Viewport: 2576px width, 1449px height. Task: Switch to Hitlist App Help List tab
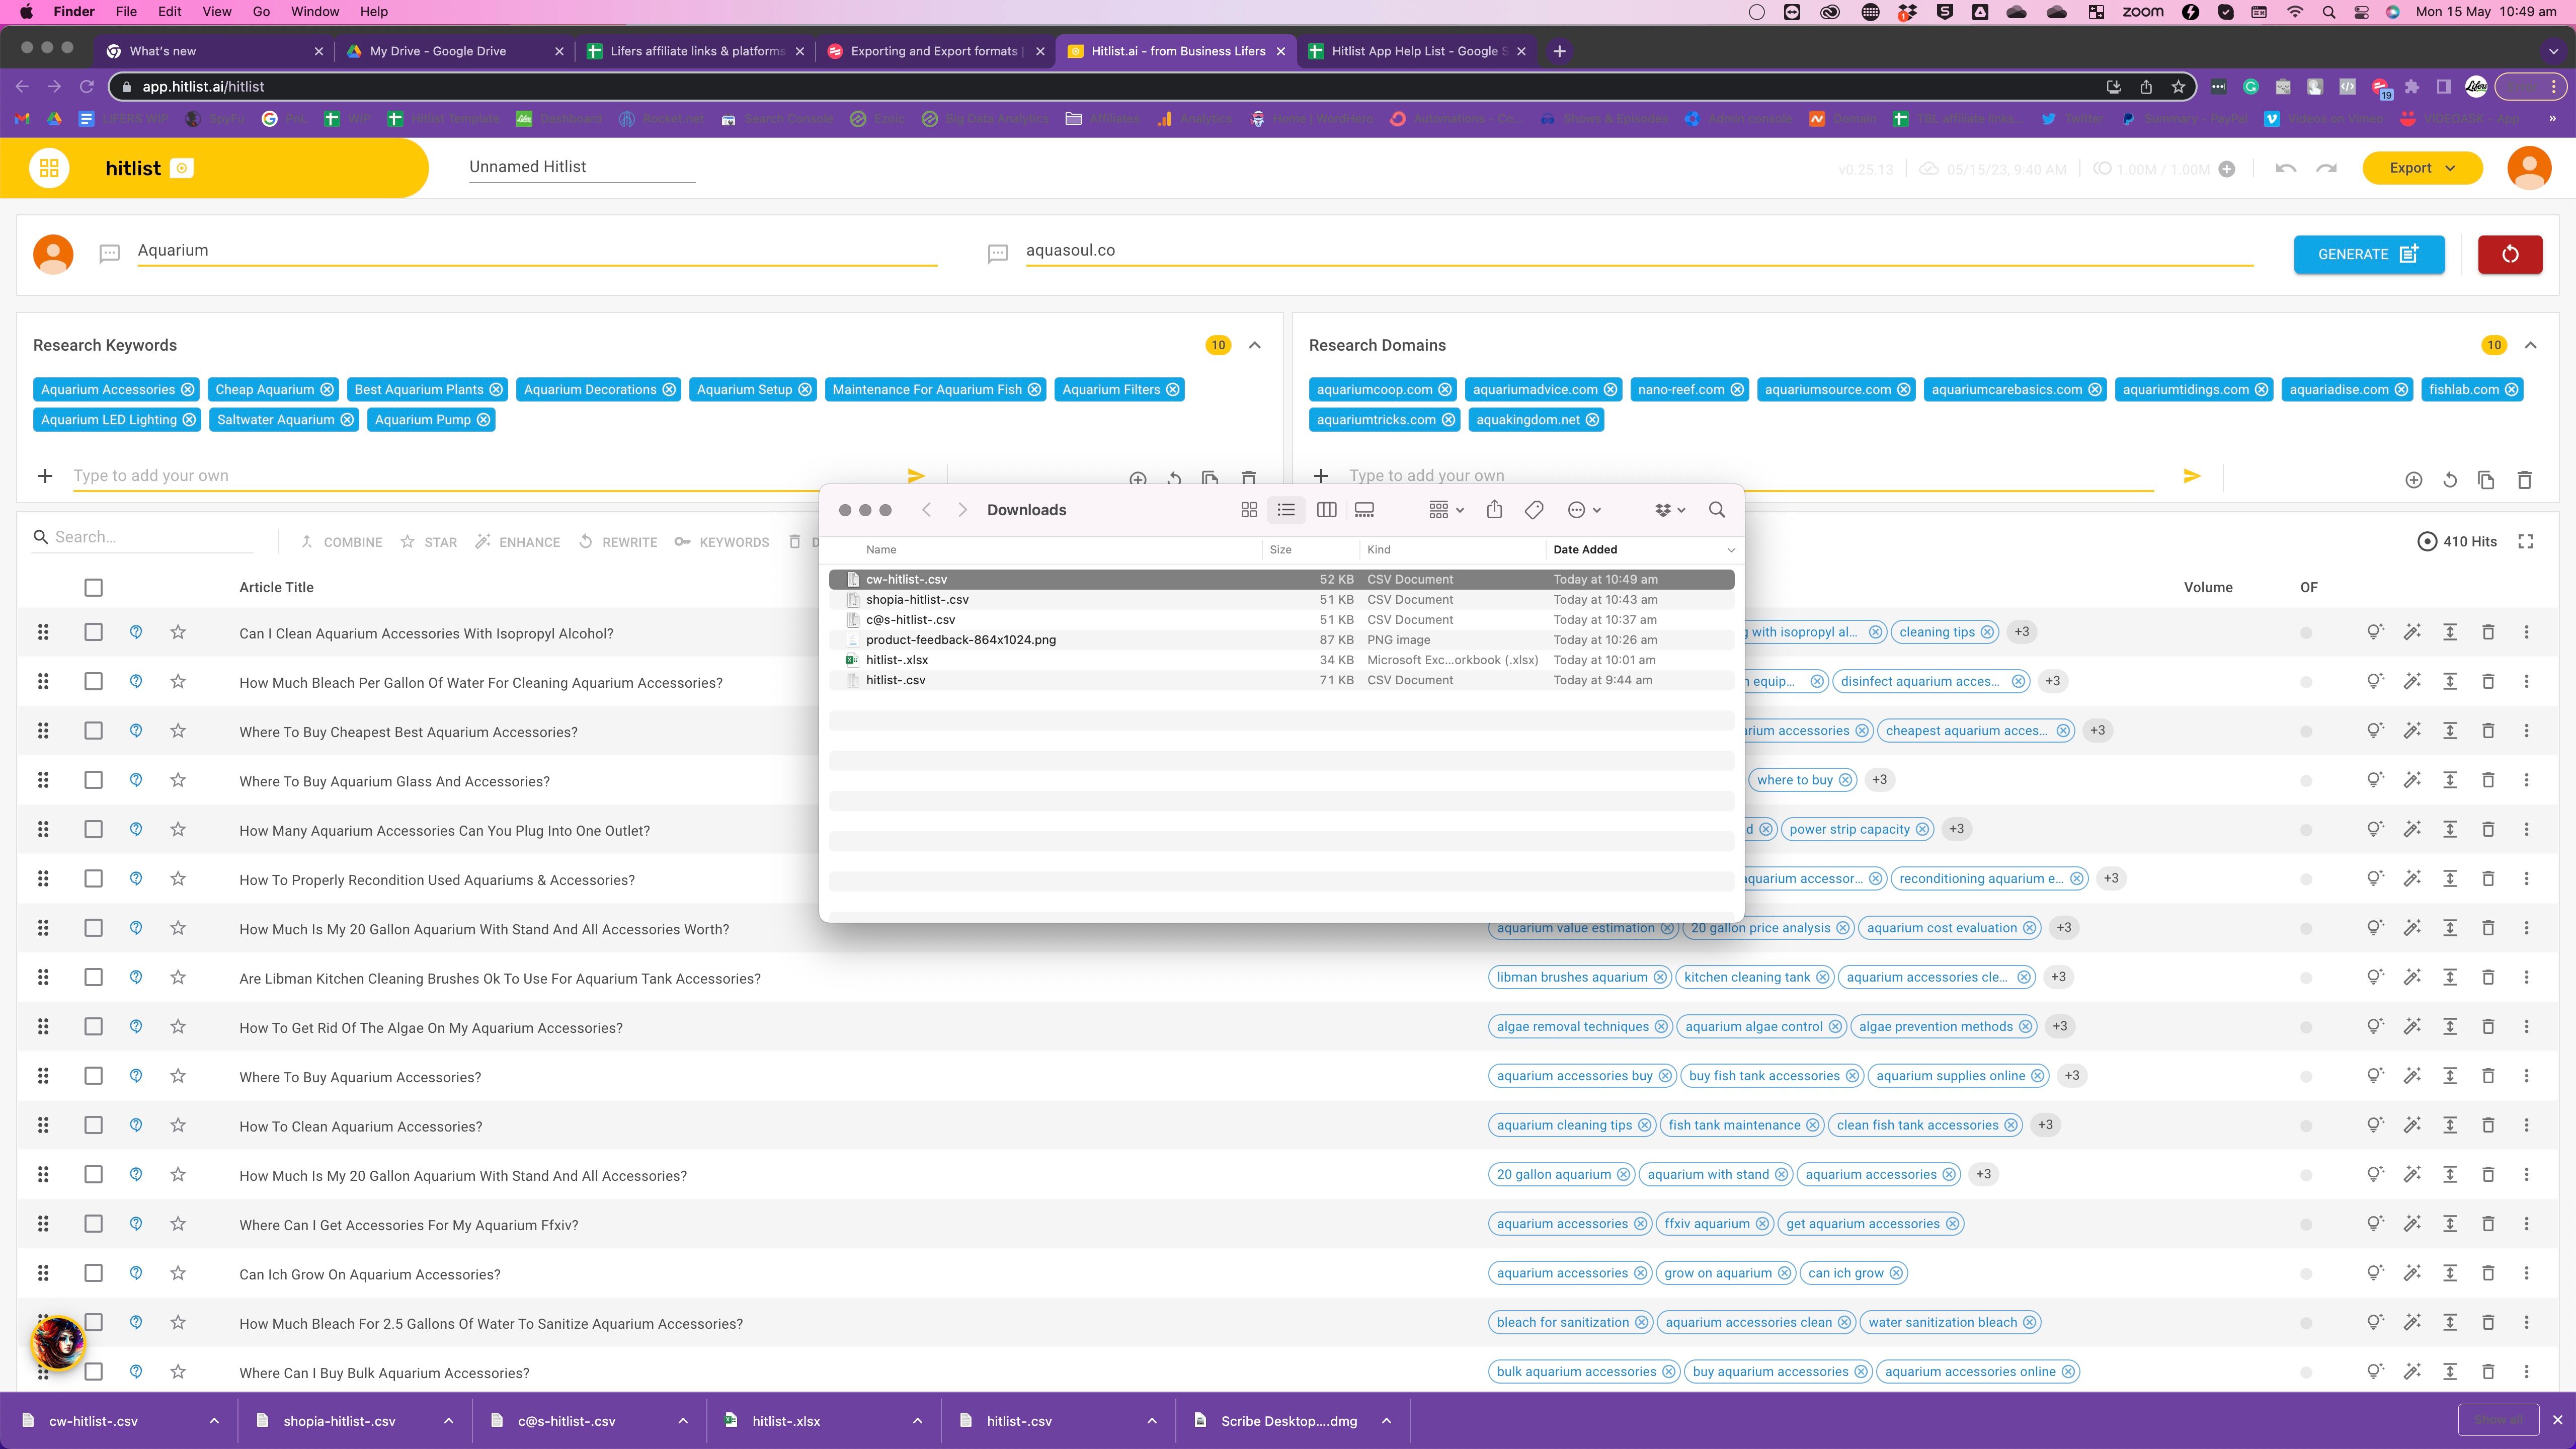(1418, 51)
